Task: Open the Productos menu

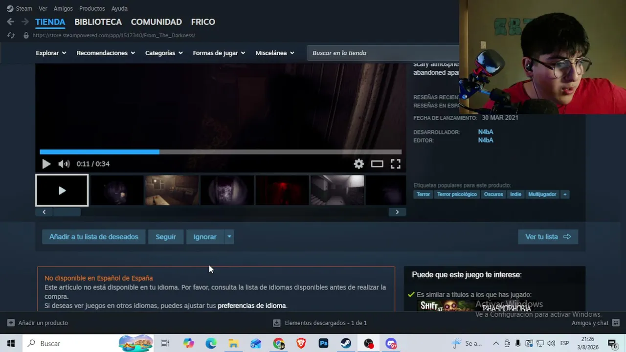Action: [x=92, y=8]
